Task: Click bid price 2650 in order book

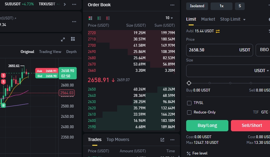Action: pyautogui.click(x=92, y=89)
